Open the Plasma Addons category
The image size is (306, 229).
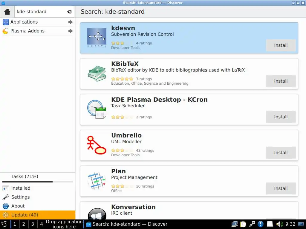coord(38,31)
